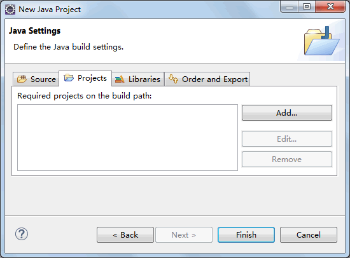350x258 pixels.
Task: Click the grayed-out Next > button
Action: point(184,235)
